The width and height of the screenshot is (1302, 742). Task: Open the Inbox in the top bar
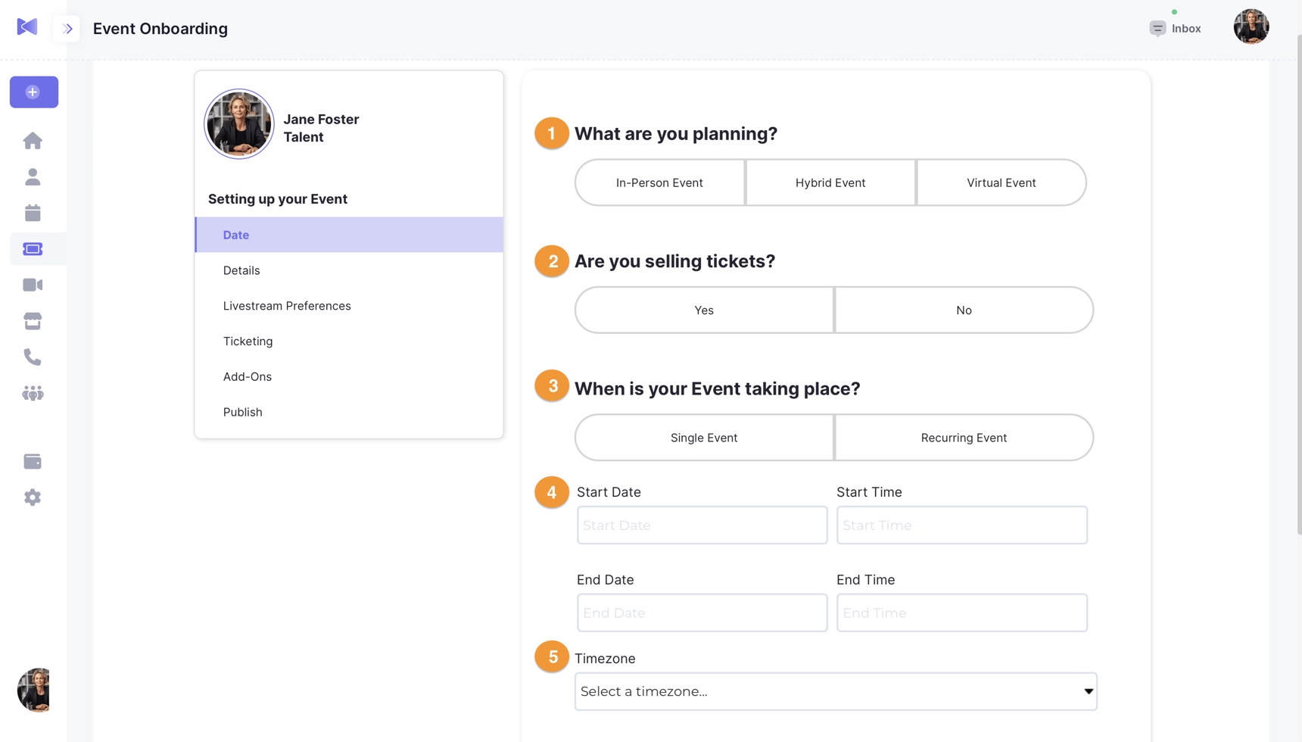1174,28
